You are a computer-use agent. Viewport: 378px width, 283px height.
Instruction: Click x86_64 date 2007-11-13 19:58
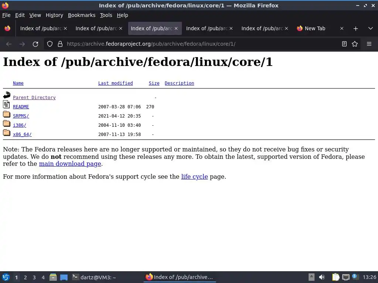(119, 134)
